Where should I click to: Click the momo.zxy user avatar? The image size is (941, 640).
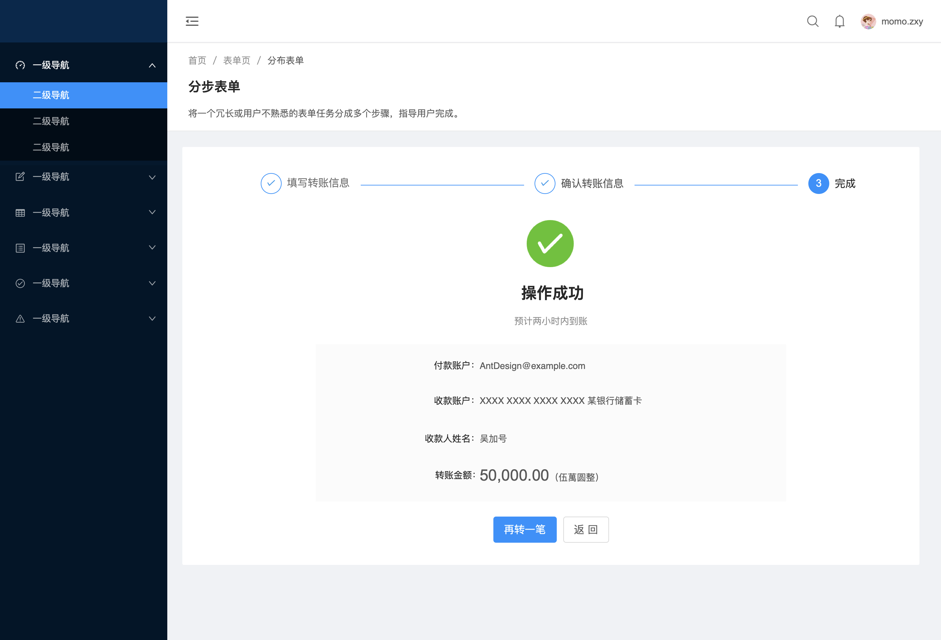click(x=868, y=22)
